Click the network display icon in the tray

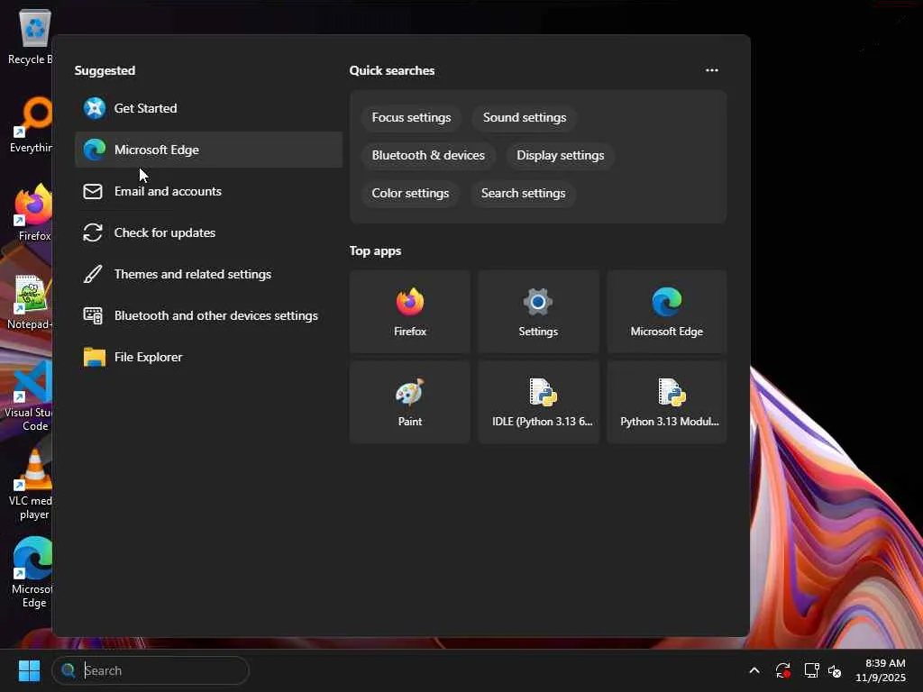tap(812, 670)
